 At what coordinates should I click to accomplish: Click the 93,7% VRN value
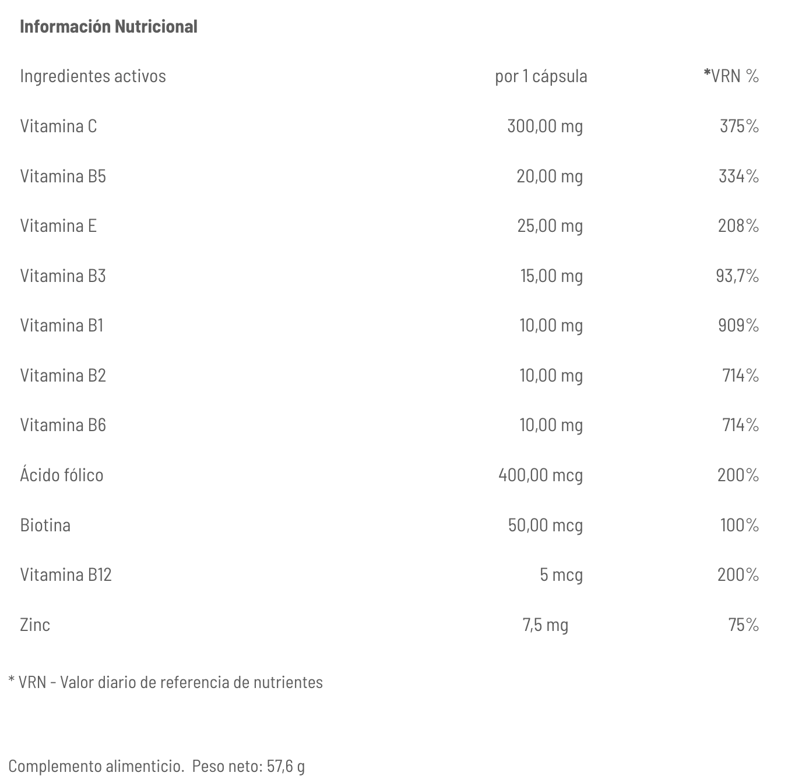pos(737,276)
